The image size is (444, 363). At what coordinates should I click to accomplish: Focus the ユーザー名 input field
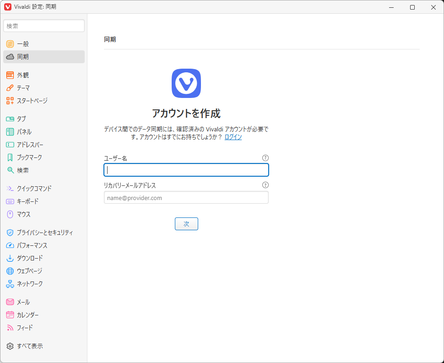pos(186,170)
